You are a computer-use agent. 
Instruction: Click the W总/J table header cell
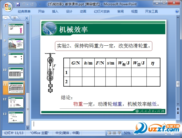[x=139, y=63]
